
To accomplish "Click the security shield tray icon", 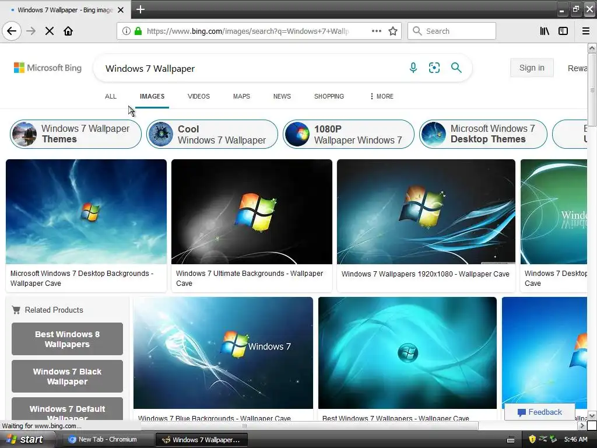I will 532,439.
